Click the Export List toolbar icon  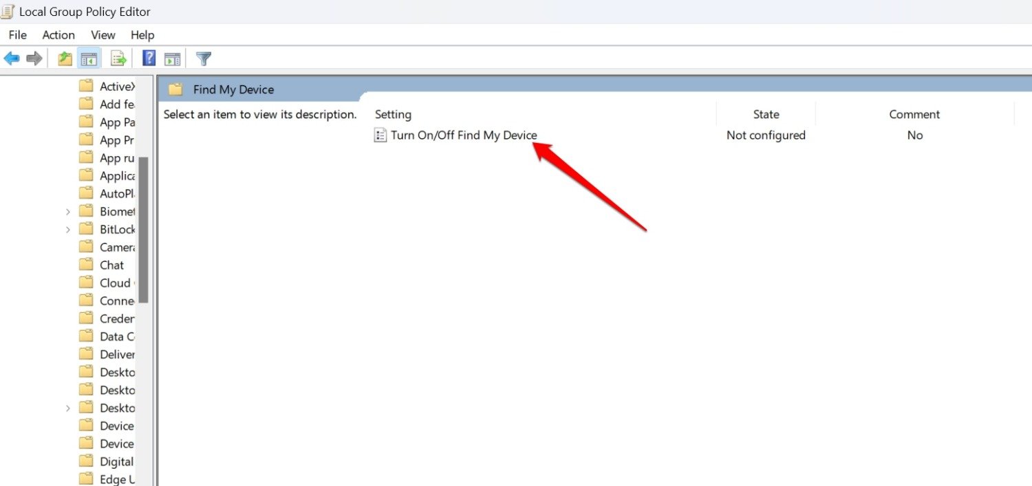pyautogui.click(x=118, y=59)
